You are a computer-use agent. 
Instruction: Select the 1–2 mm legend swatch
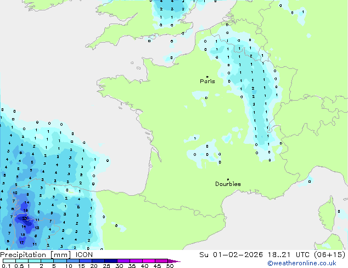(35, 261)
